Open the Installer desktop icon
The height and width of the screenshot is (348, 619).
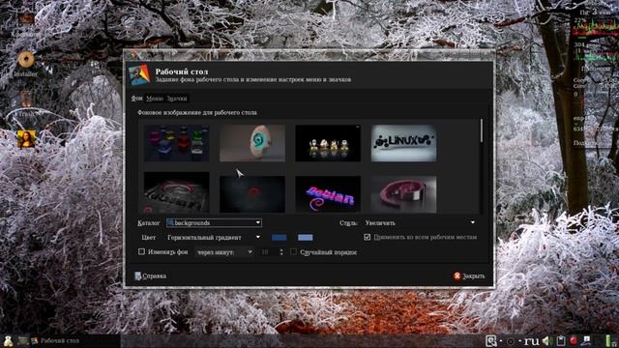(x=26, y=60)
